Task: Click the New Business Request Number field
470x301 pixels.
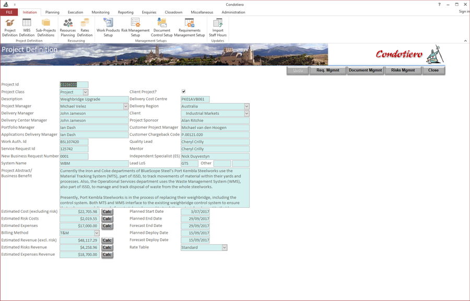Action: [74, 156]
